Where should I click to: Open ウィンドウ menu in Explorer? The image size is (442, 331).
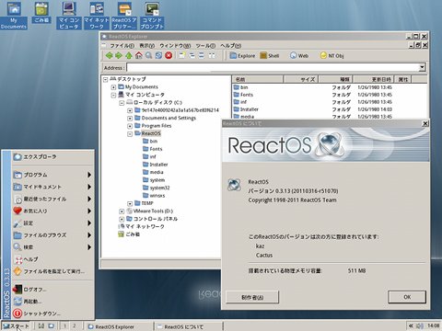point(175,46)
